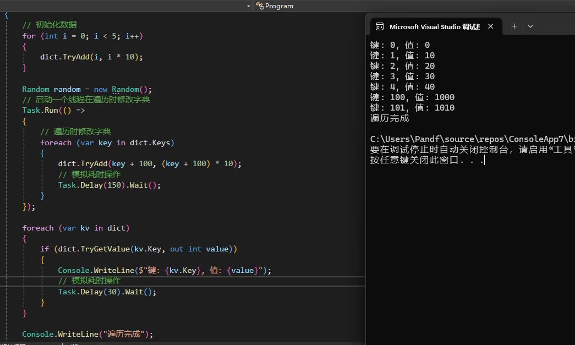This screenshot has width=575, height=345.
Task: Open a new terminal tab with plus button
Action: click(x=514, y=26)
